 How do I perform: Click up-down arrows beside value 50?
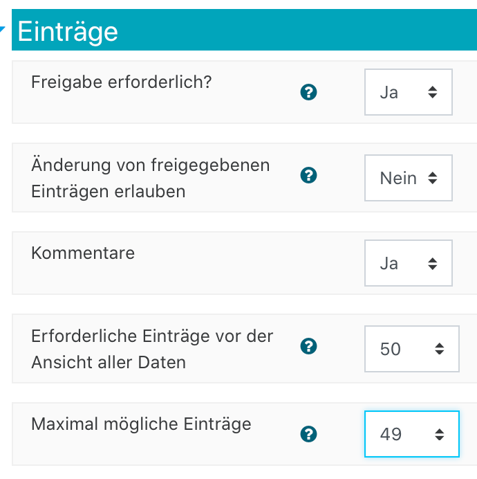click(440, 349)
